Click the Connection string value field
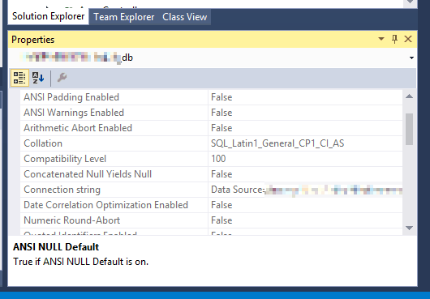Screen dimensions: 430x299 coord(305,190)
